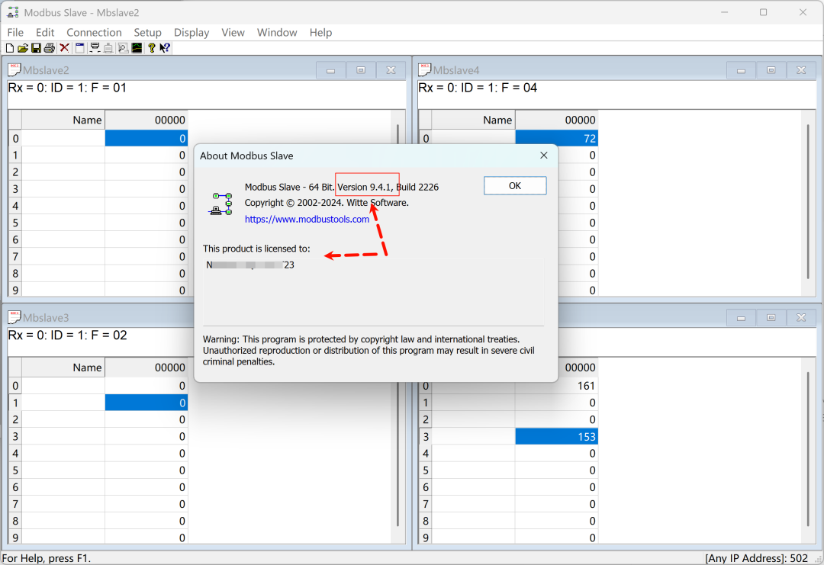Click the red X delete toolbar icon
This screenshot has height=565, width=824.
click(64, 48)
